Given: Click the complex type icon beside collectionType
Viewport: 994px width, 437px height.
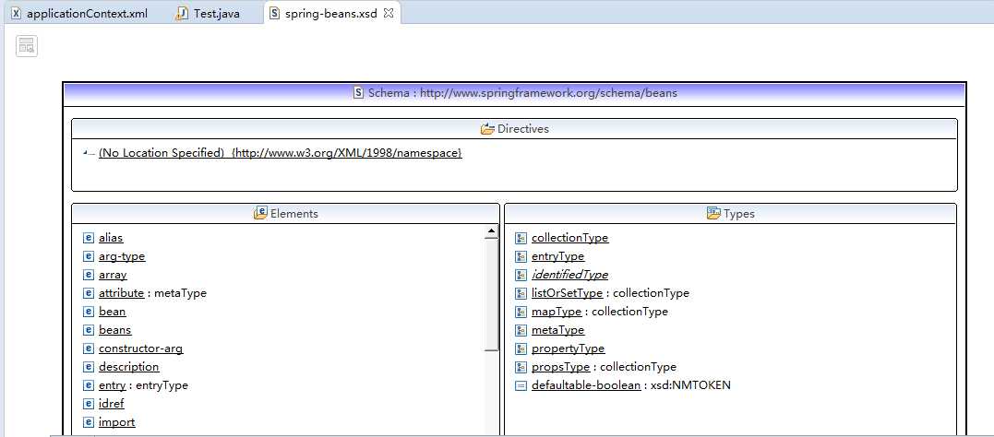Looking at the screenshot, I should (521, 238).
